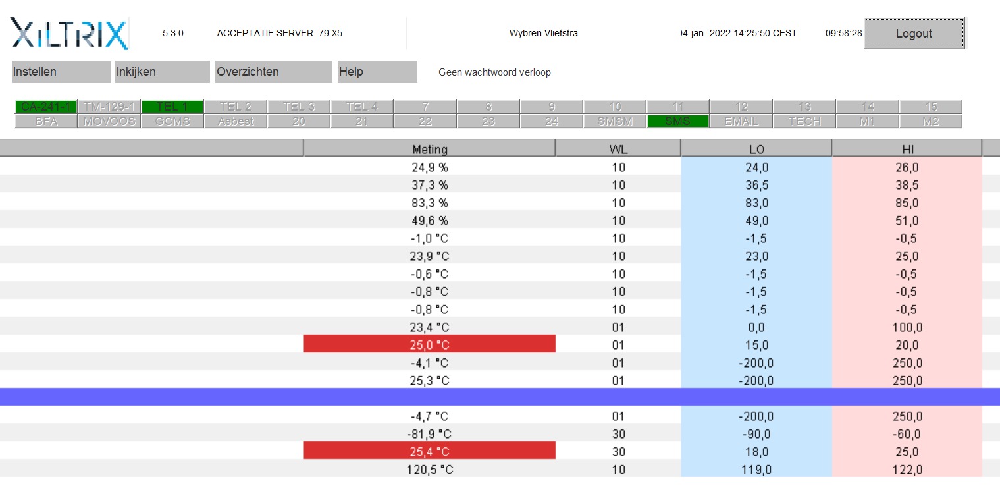Activate the TECH notification channel
The width and height of the screenshot is (1000, 490).
[804, 121]
